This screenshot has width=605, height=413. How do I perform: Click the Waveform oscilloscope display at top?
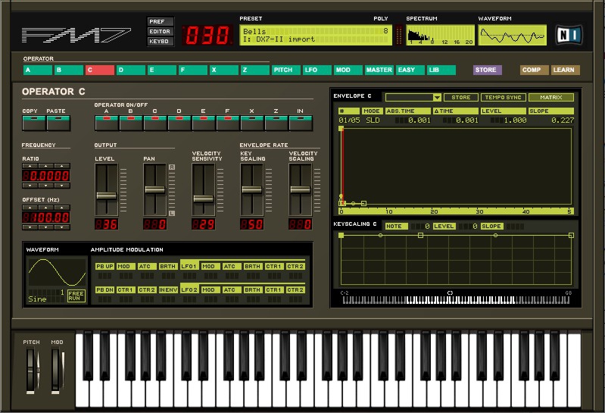click(510, 35)
